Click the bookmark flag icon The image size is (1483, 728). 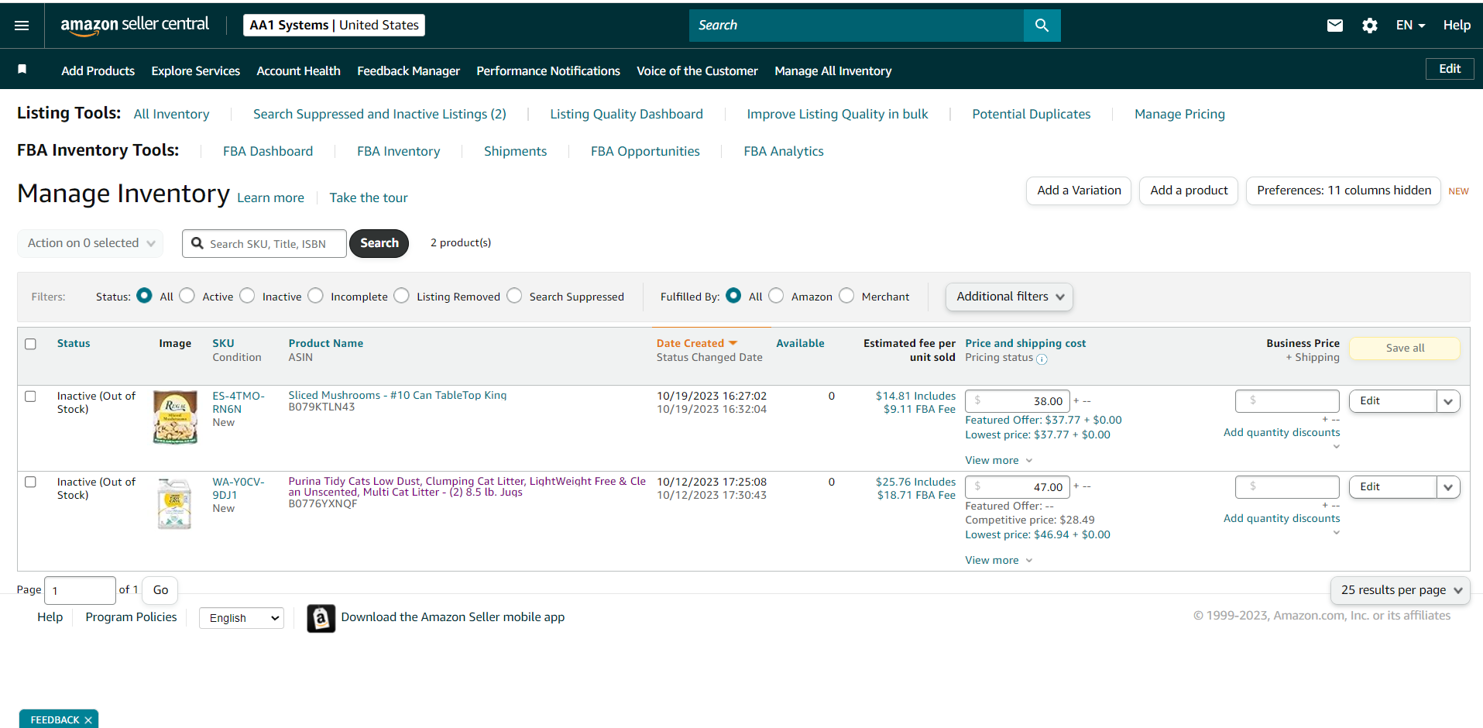pyautogui.click(x=22, y=70)
